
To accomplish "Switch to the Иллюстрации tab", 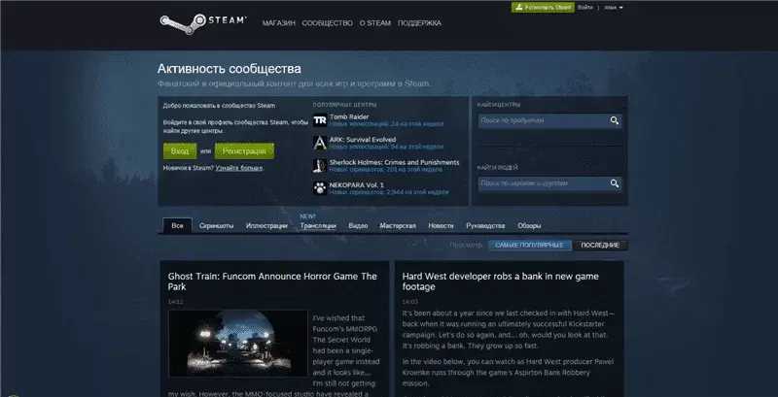I will pos(266,226).
